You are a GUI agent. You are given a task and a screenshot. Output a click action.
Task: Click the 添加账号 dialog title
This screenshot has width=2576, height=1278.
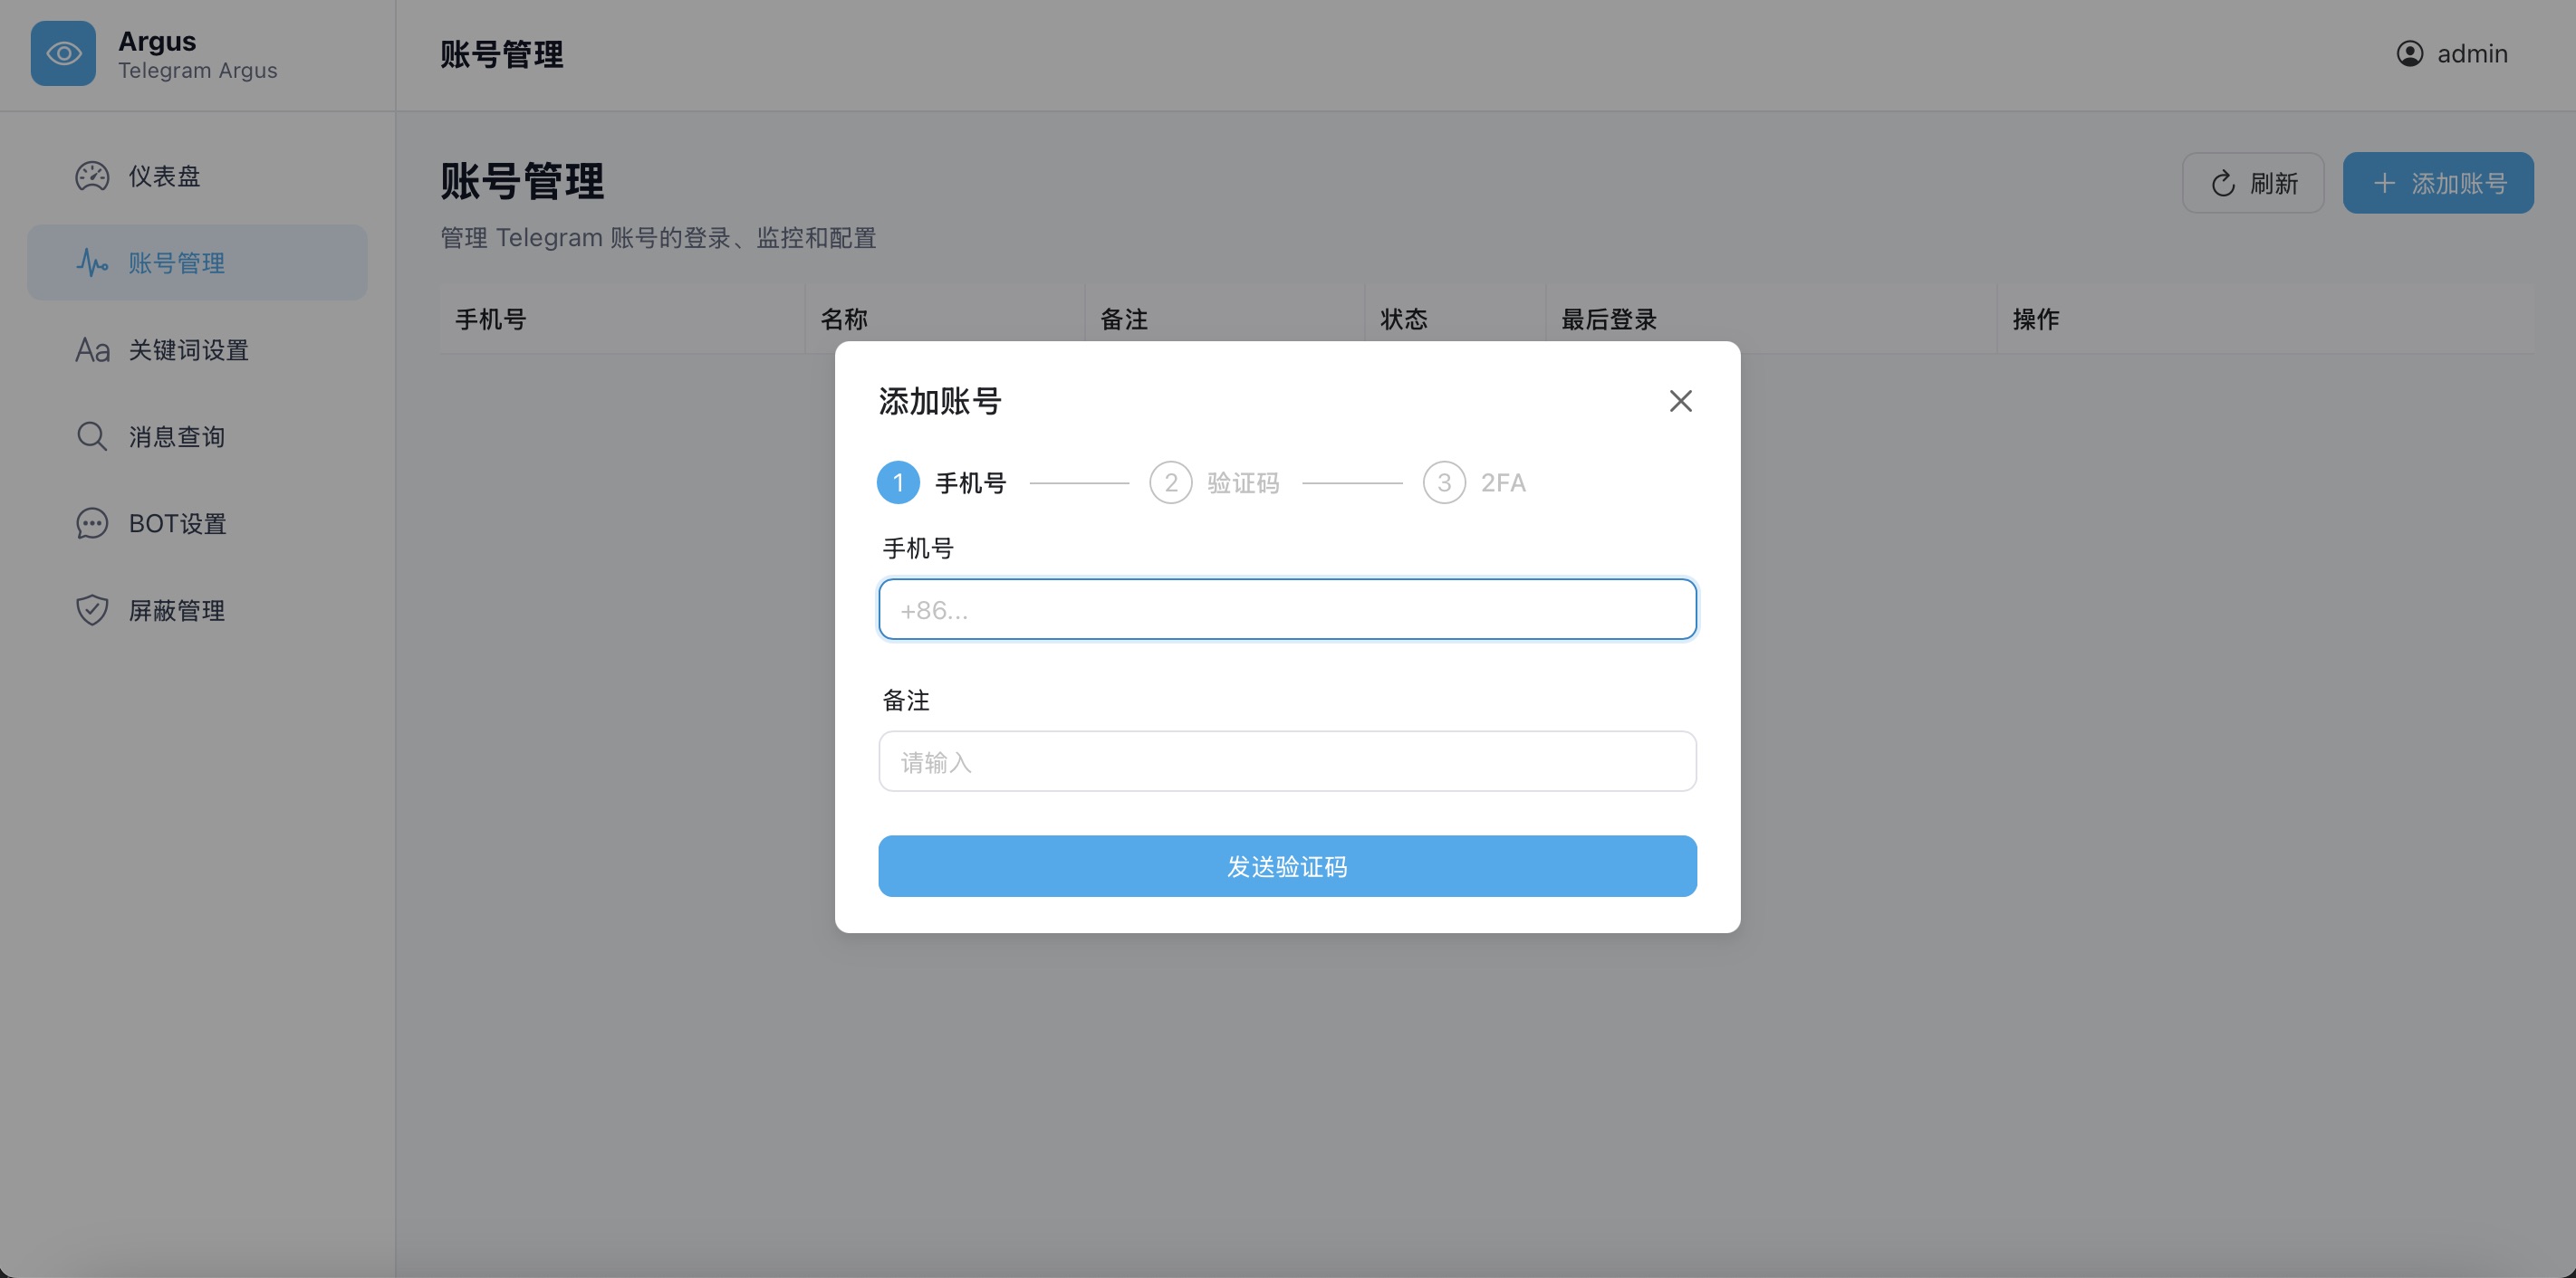(940, 401)
